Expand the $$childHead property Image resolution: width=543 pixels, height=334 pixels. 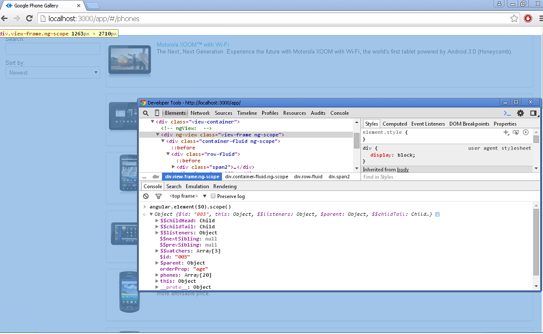[x=157, y=221]
